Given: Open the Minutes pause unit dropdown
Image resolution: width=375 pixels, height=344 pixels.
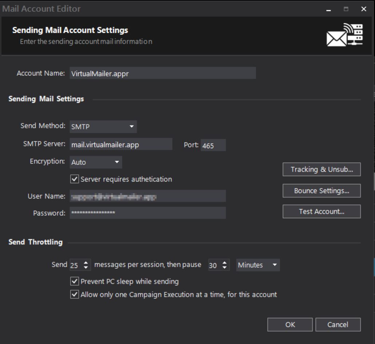Looking at the screenshot, I should [258, 265].
